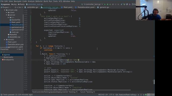Click the build hammer icon left of run configuration
Screen dimensions: 172x96
click(x=82, y=4)
